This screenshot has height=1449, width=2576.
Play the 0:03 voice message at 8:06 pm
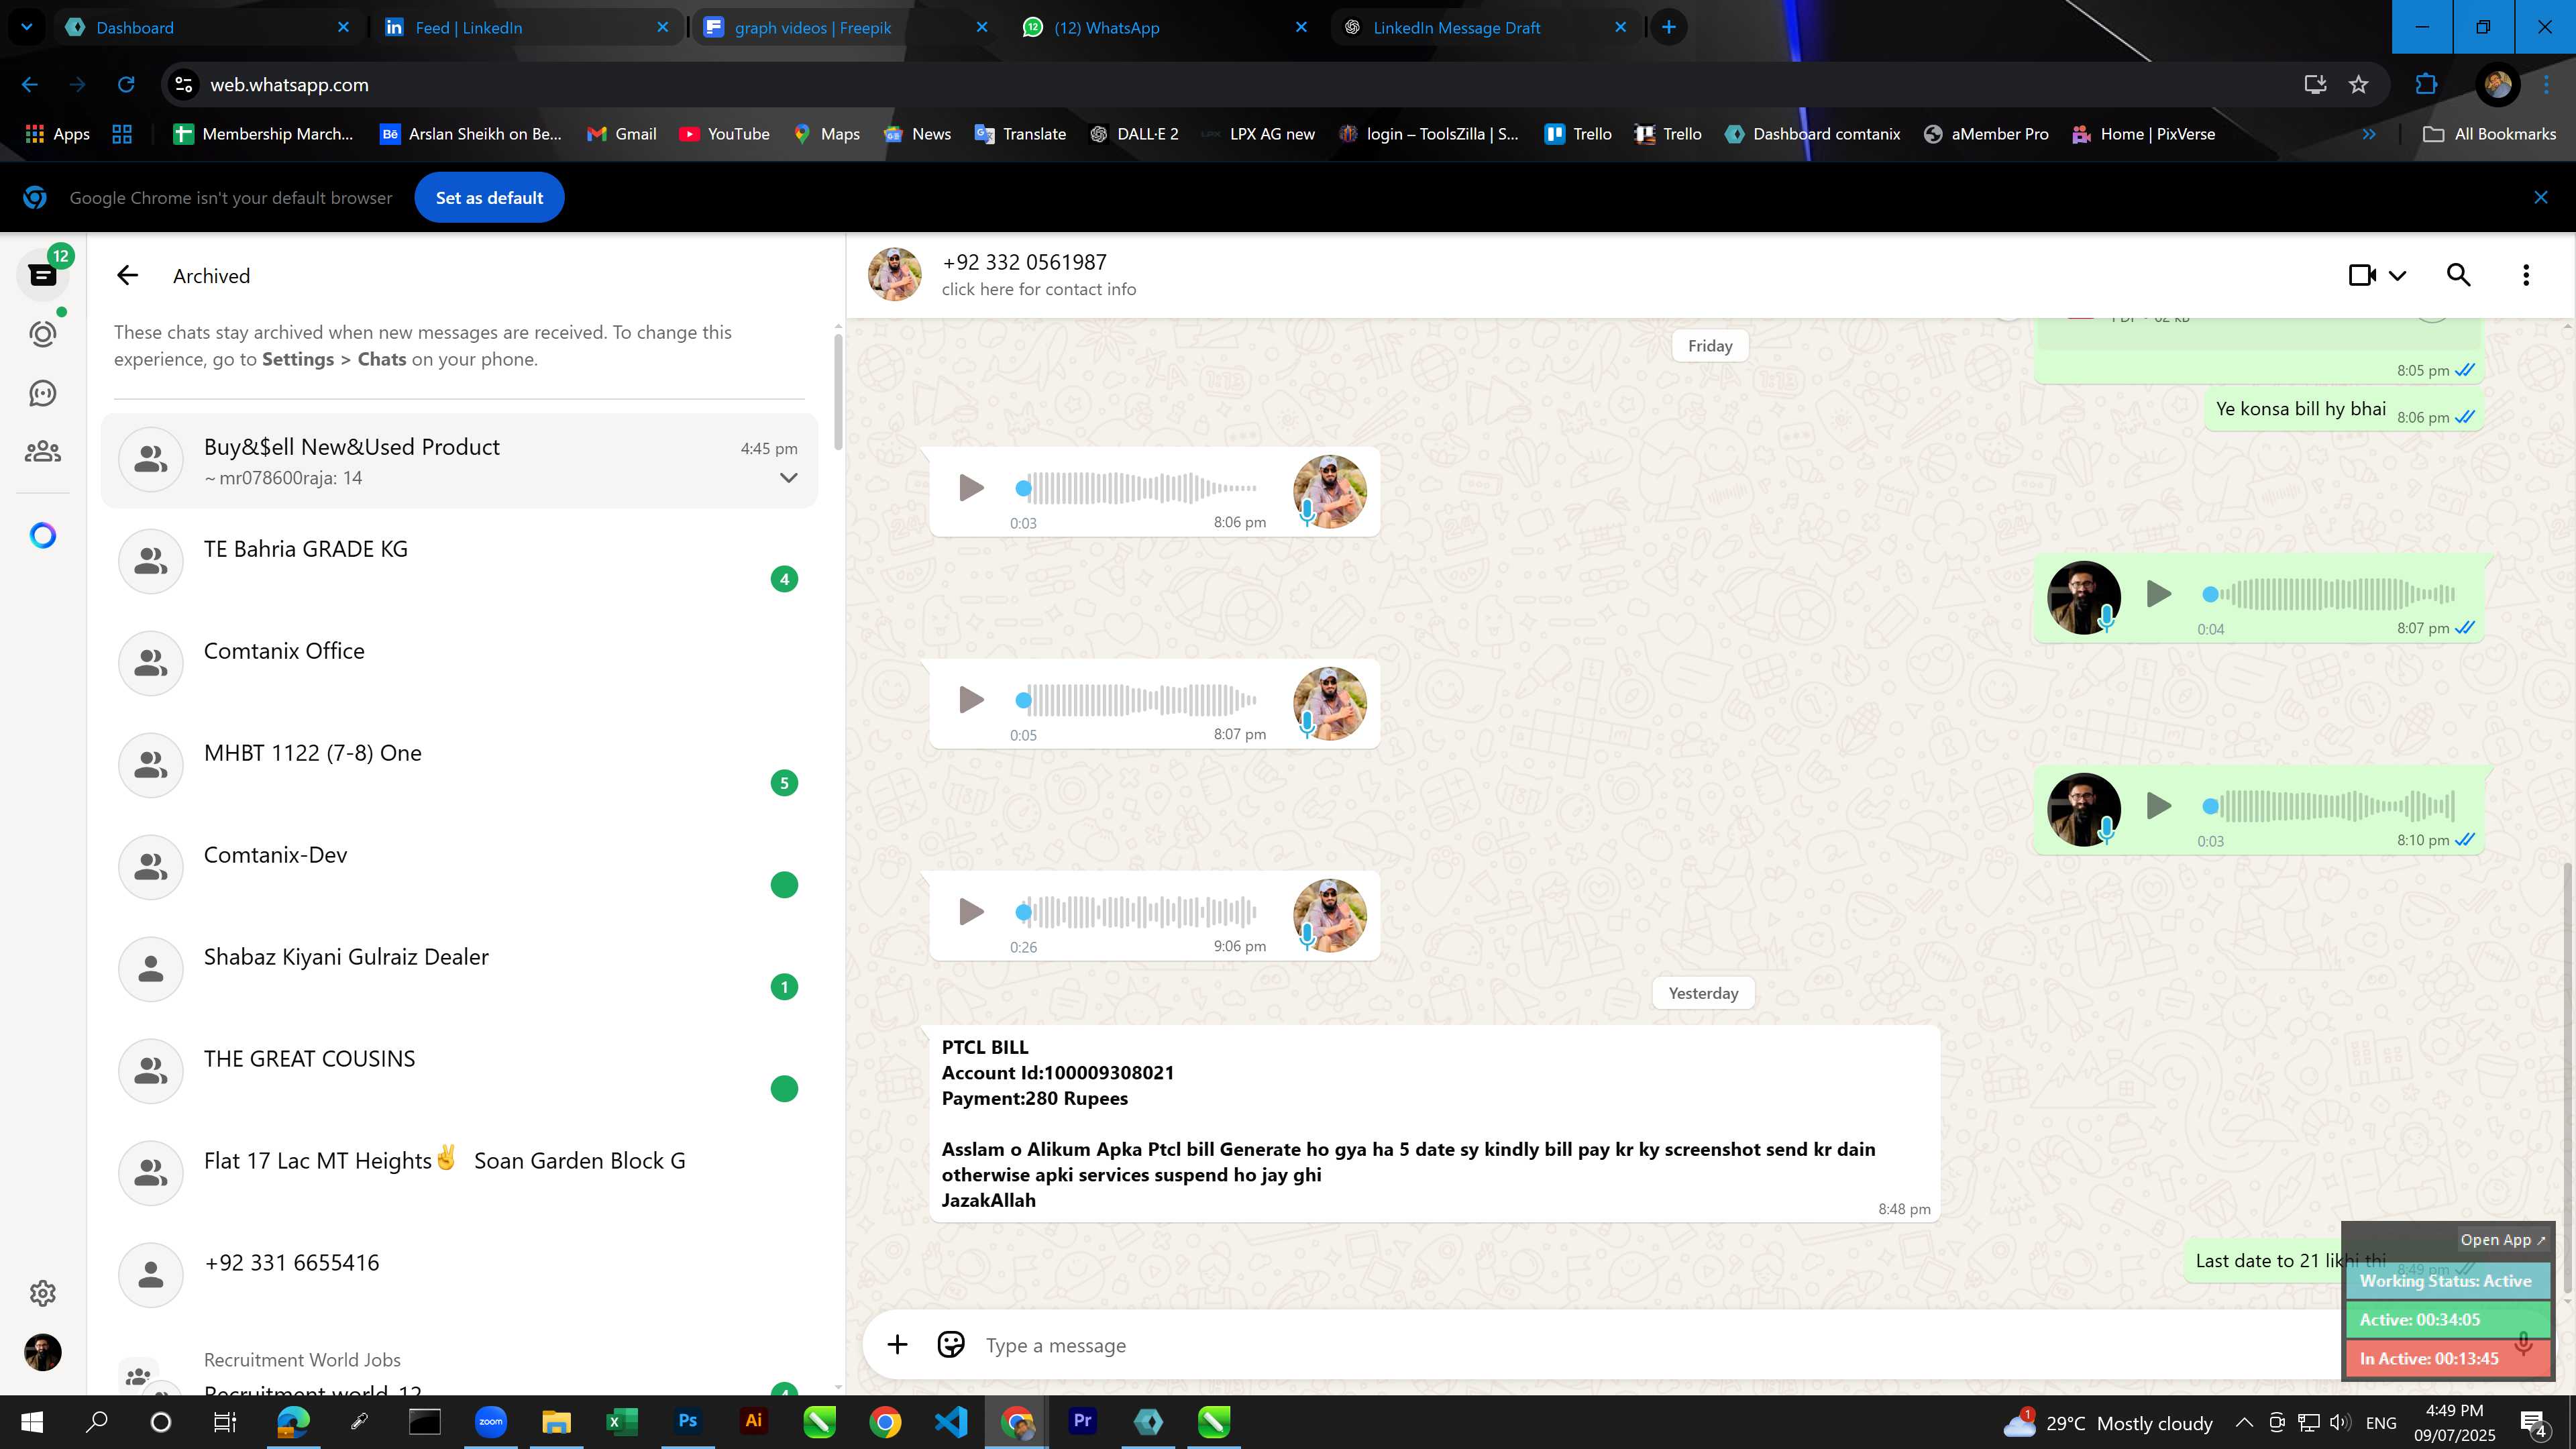[x=971, y=488]
